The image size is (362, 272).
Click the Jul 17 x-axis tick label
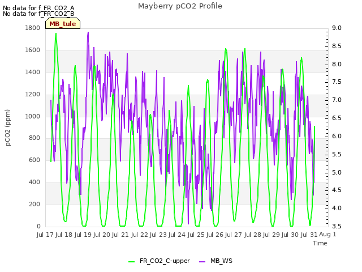45,235
